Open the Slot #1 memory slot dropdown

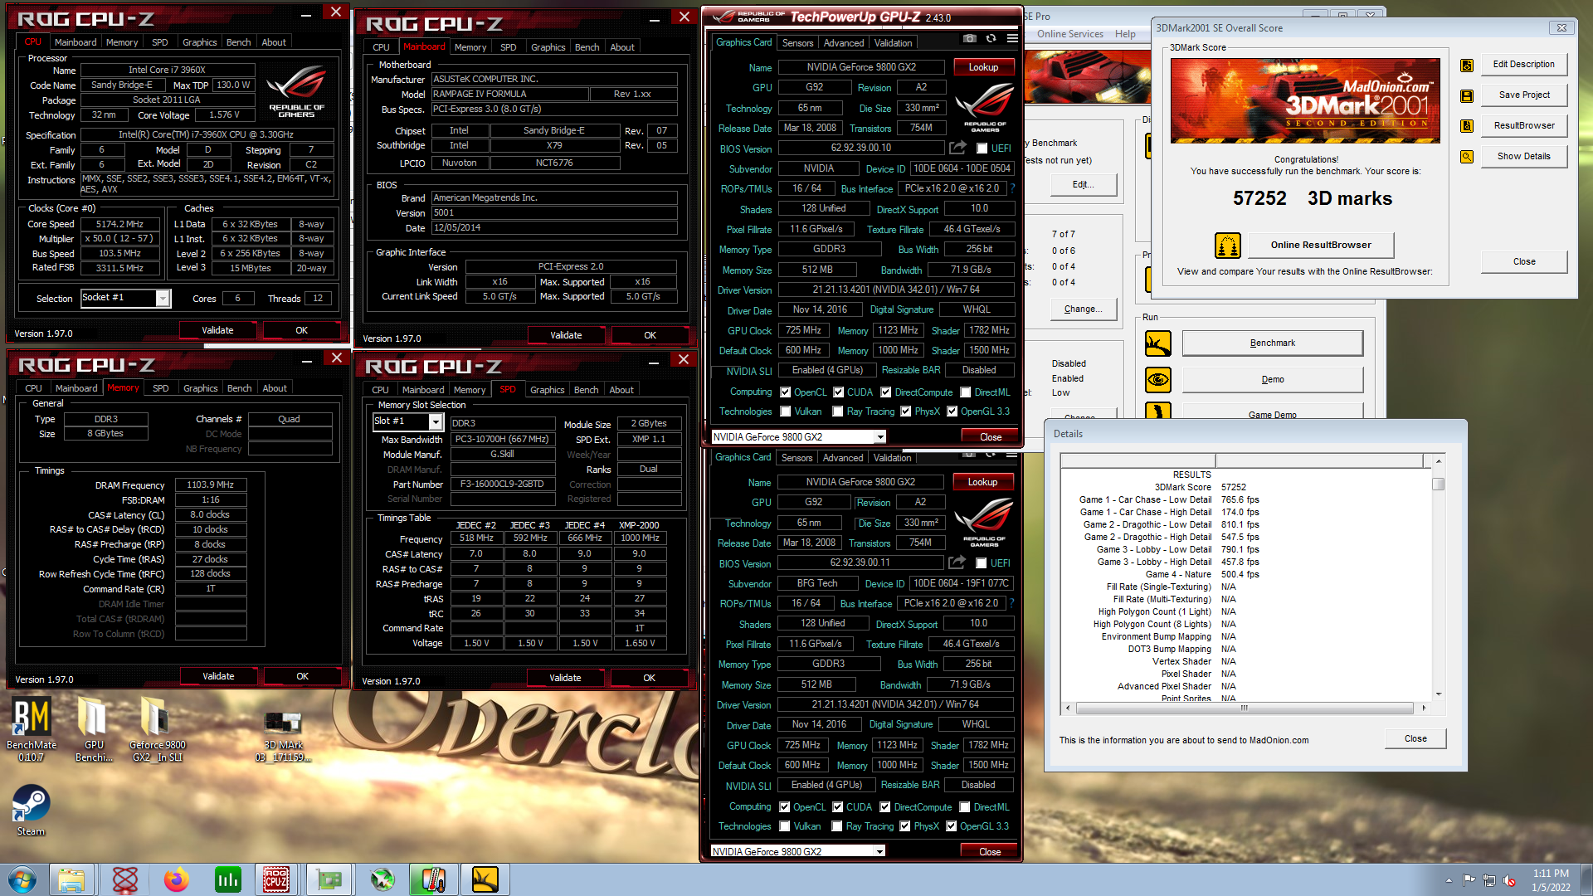pyautogui.click(x=435, y=422)
